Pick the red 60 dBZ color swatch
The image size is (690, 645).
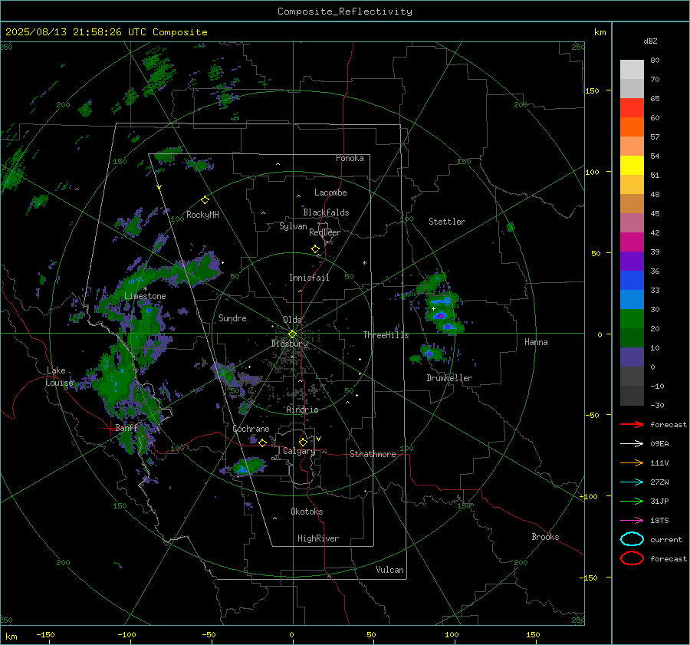[632, 107]
